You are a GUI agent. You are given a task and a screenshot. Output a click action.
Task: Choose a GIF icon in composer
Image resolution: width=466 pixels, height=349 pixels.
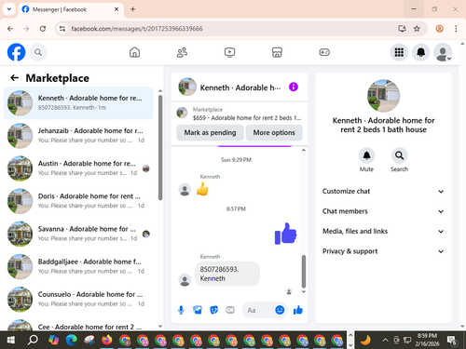pyautogui.click(x=230, y=310)
